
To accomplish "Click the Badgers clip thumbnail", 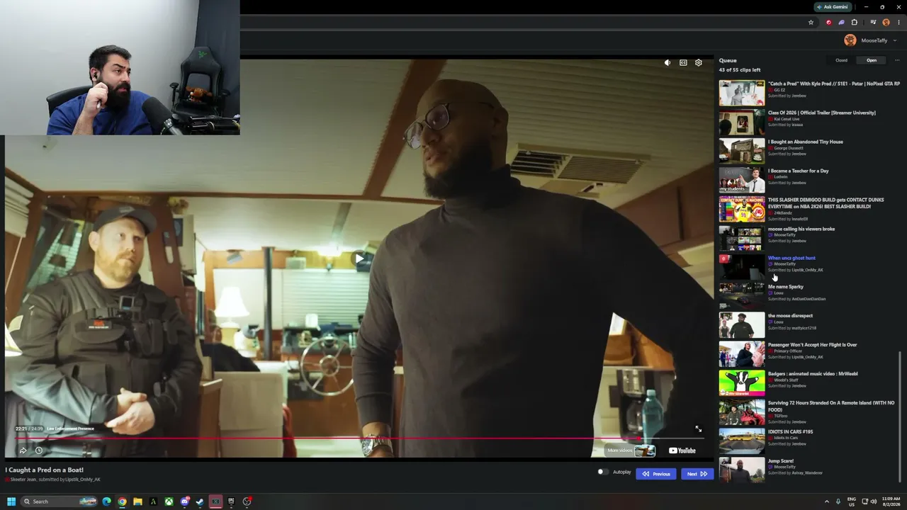I will coord(742,383).
